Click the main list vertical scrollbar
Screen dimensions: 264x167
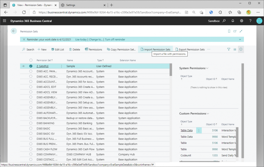pyautogui.click(x=171, y=70)
